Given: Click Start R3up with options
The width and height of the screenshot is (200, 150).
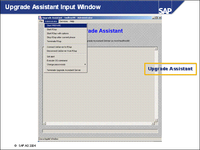Looking at the screenshot, I should coord(58,33).
